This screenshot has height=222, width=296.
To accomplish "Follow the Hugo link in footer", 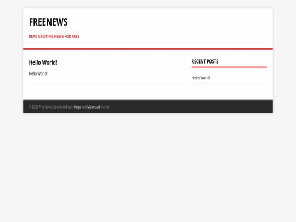I will [77, 107].
